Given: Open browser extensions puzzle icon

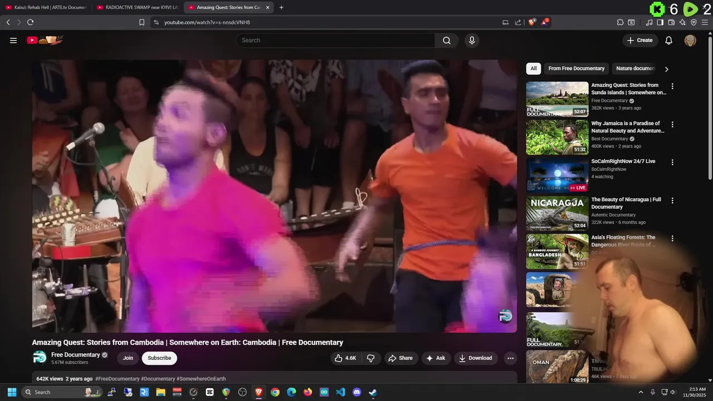Looking at the screenshot, I should pos(620,22).
